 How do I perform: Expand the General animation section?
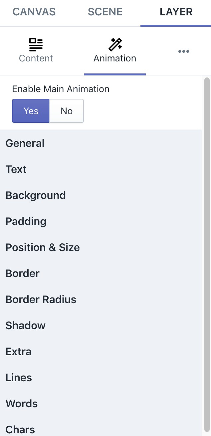click(x=25, y=143)
